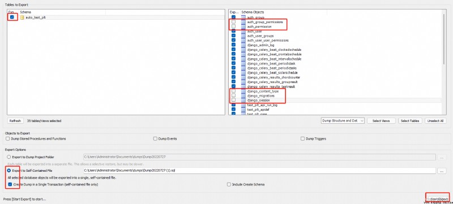Click table icon next to auth_user_user_permissions

coord(243,40)
